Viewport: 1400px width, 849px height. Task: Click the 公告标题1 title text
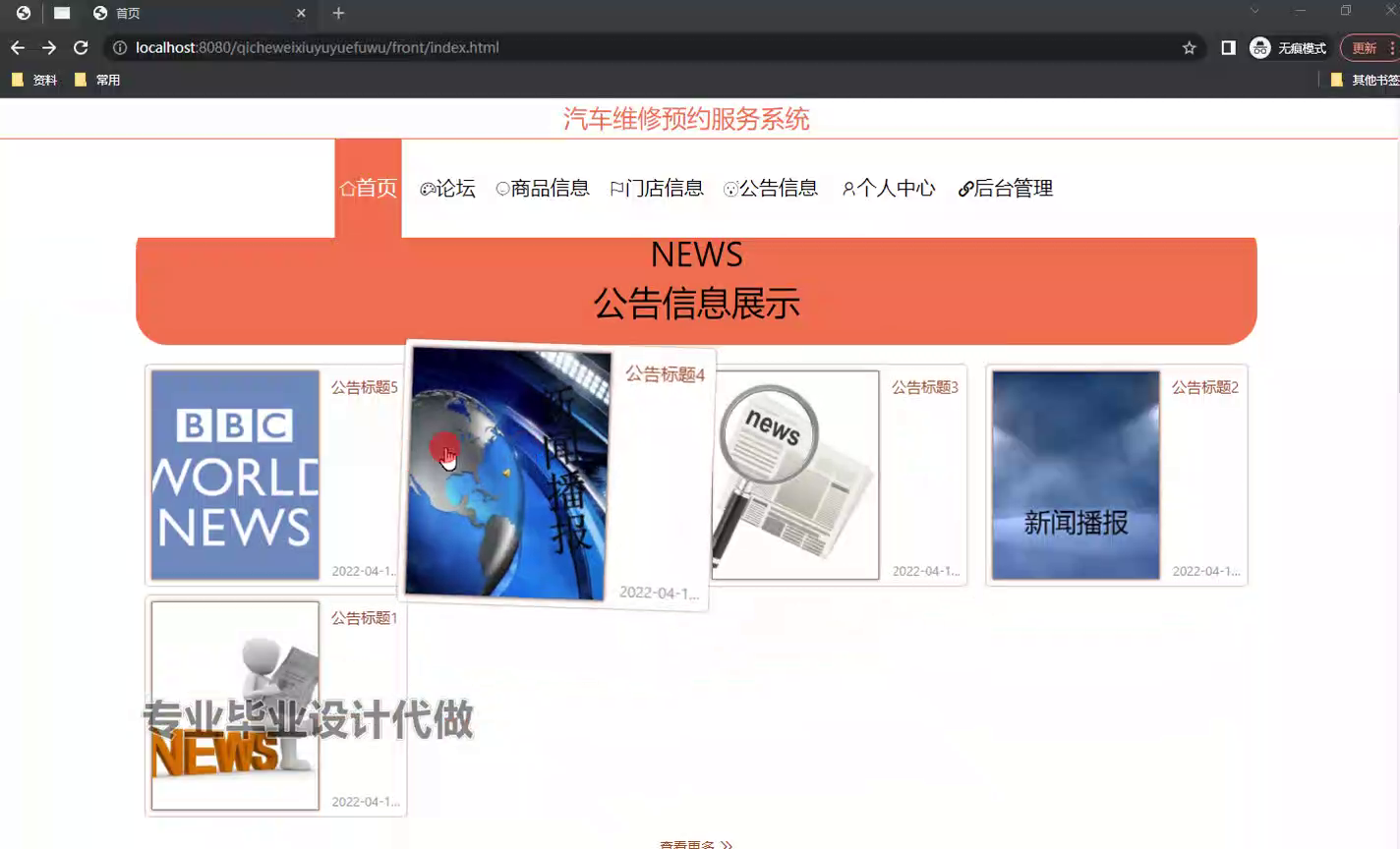pos(364,618)
